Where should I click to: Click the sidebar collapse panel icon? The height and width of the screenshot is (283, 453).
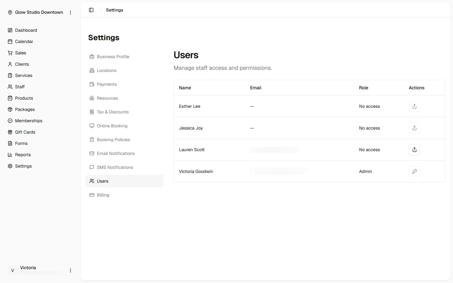pos(91,10)
